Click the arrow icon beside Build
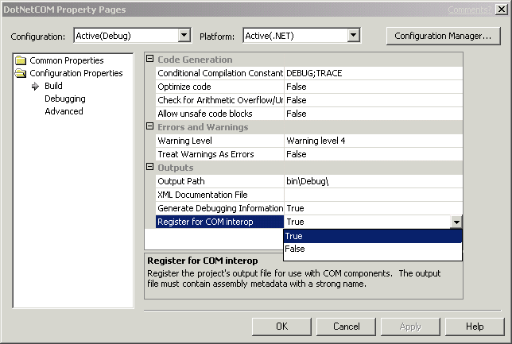 pos(35,86)
